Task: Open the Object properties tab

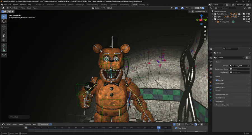Action: coord(211,82)
